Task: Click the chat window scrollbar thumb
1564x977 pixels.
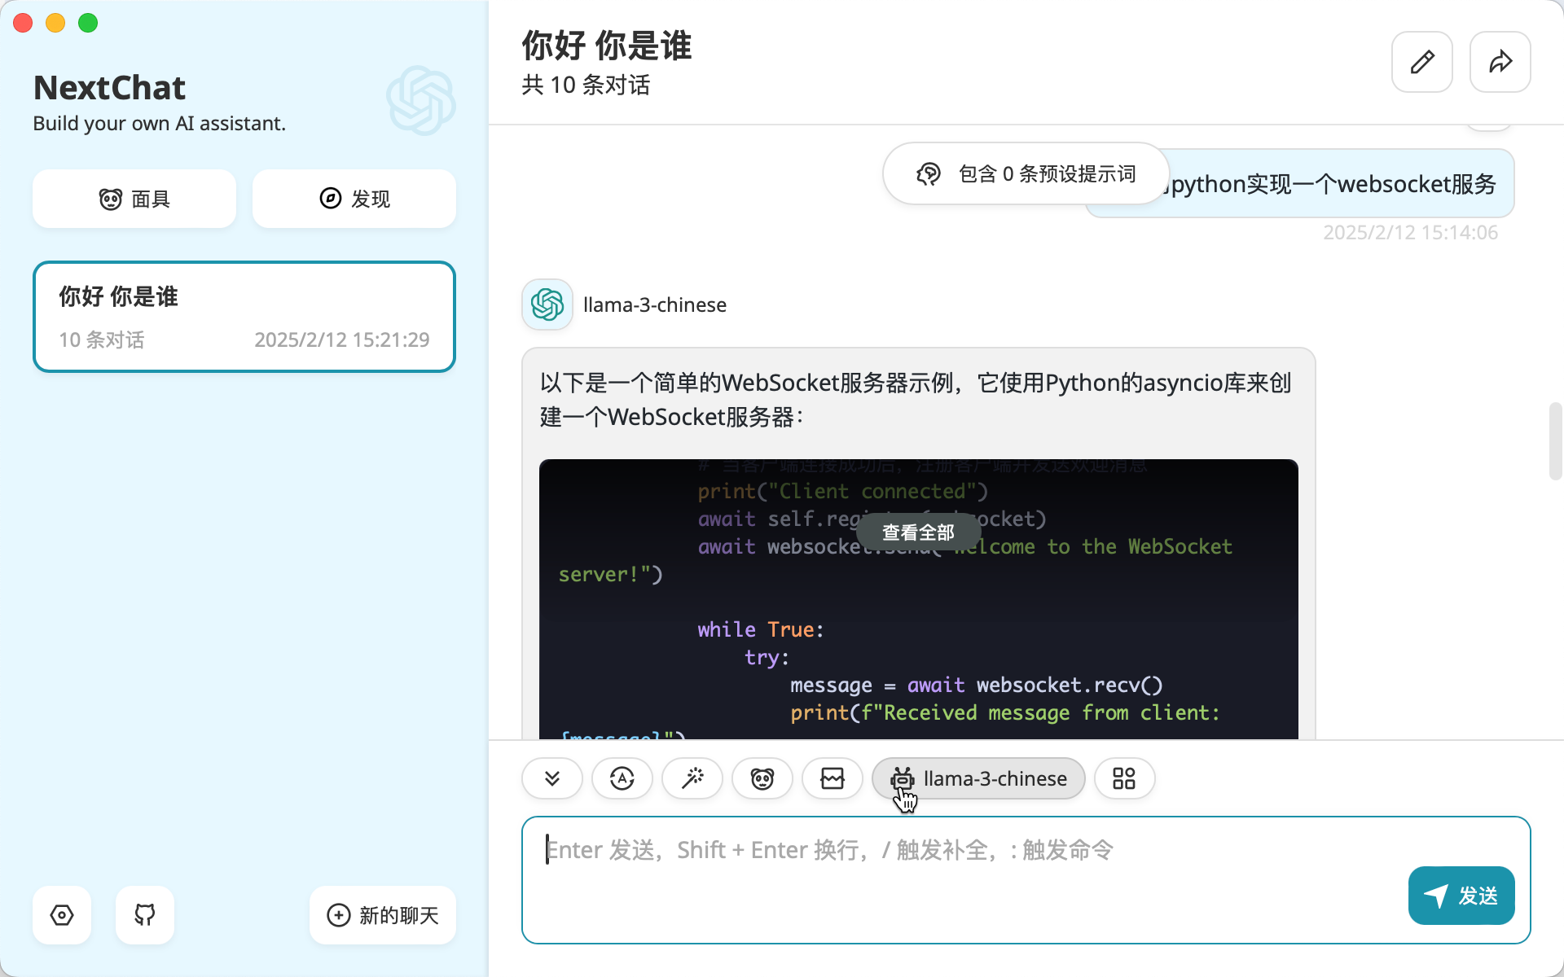Action: pos(1555,441)
